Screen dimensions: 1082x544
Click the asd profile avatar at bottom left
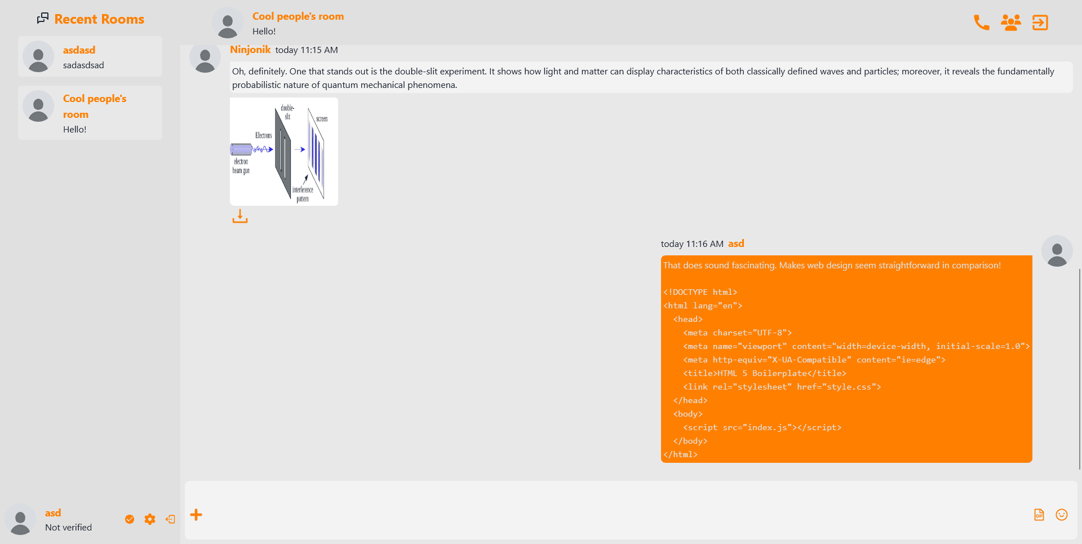21,519
